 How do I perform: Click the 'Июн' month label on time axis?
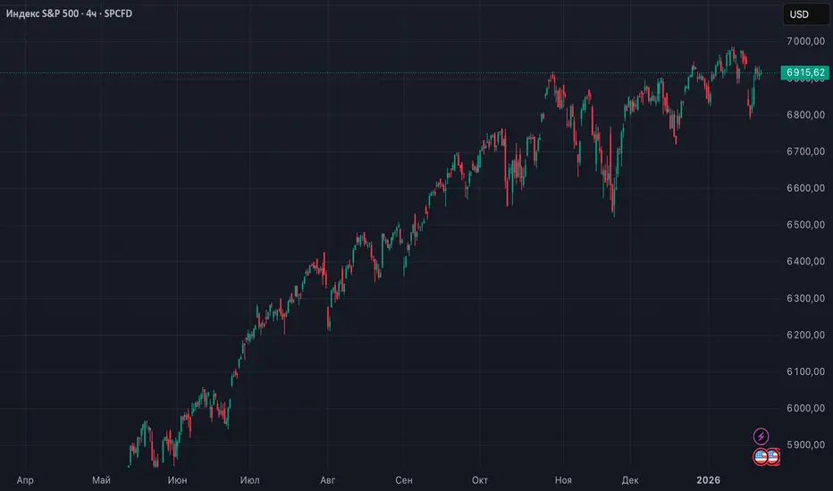[x=177, y=480]
